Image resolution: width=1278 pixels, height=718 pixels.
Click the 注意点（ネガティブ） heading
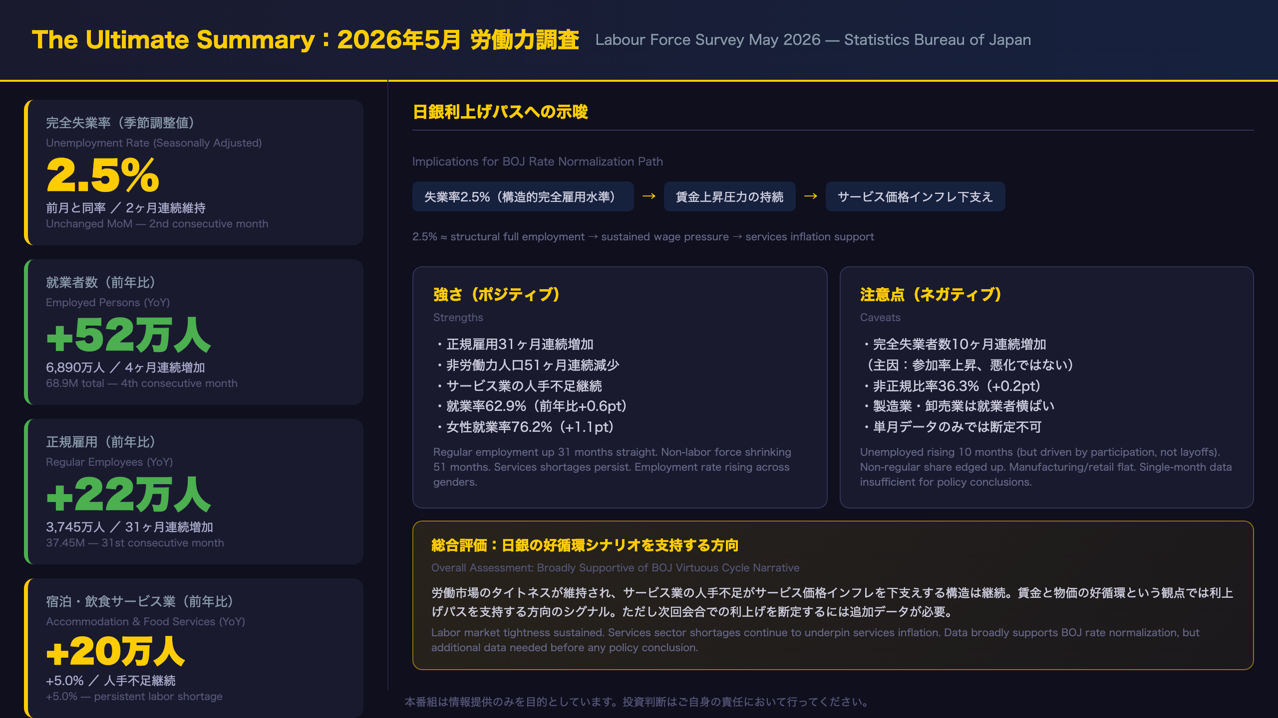931,295
